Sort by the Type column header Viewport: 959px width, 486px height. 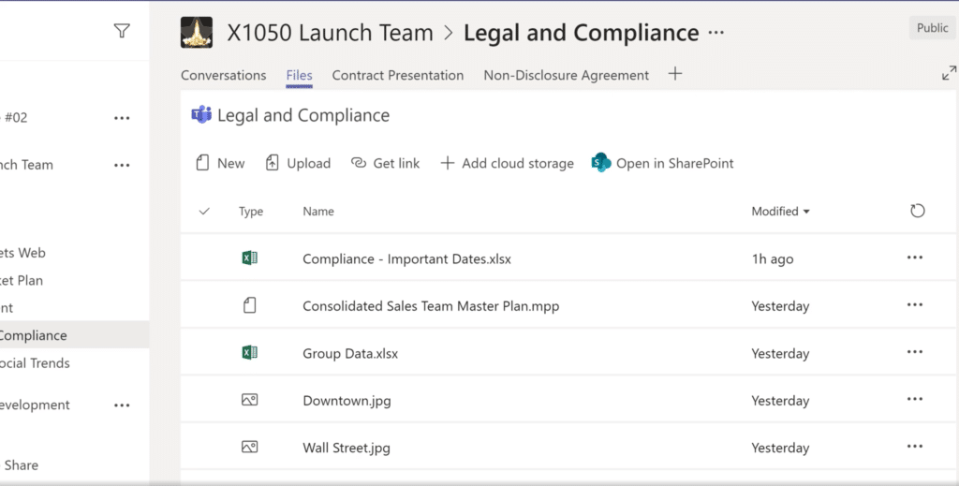(x=251, y=211)
